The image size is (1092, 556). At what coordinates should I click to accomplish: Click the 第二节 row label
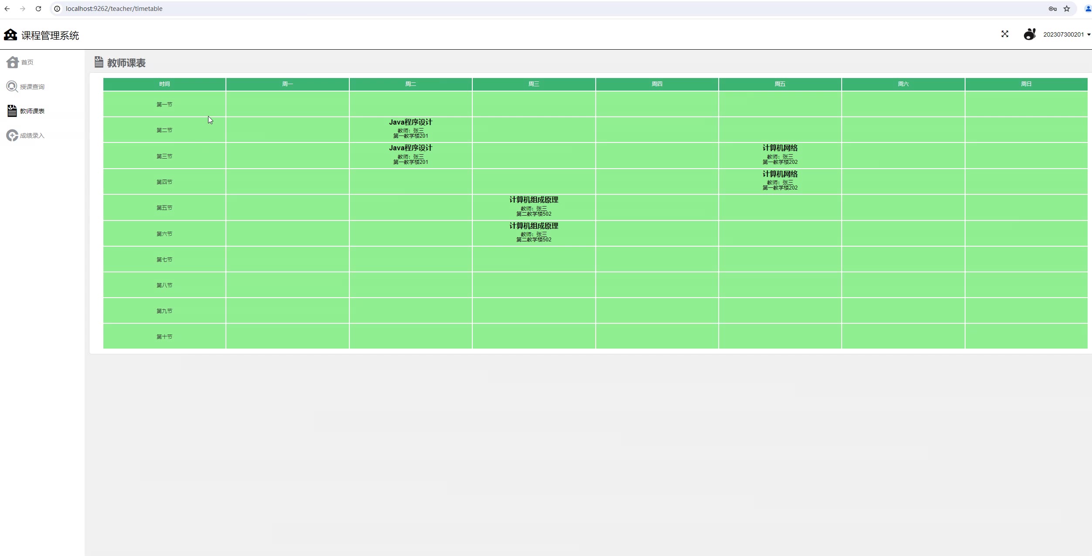(164, 130)
